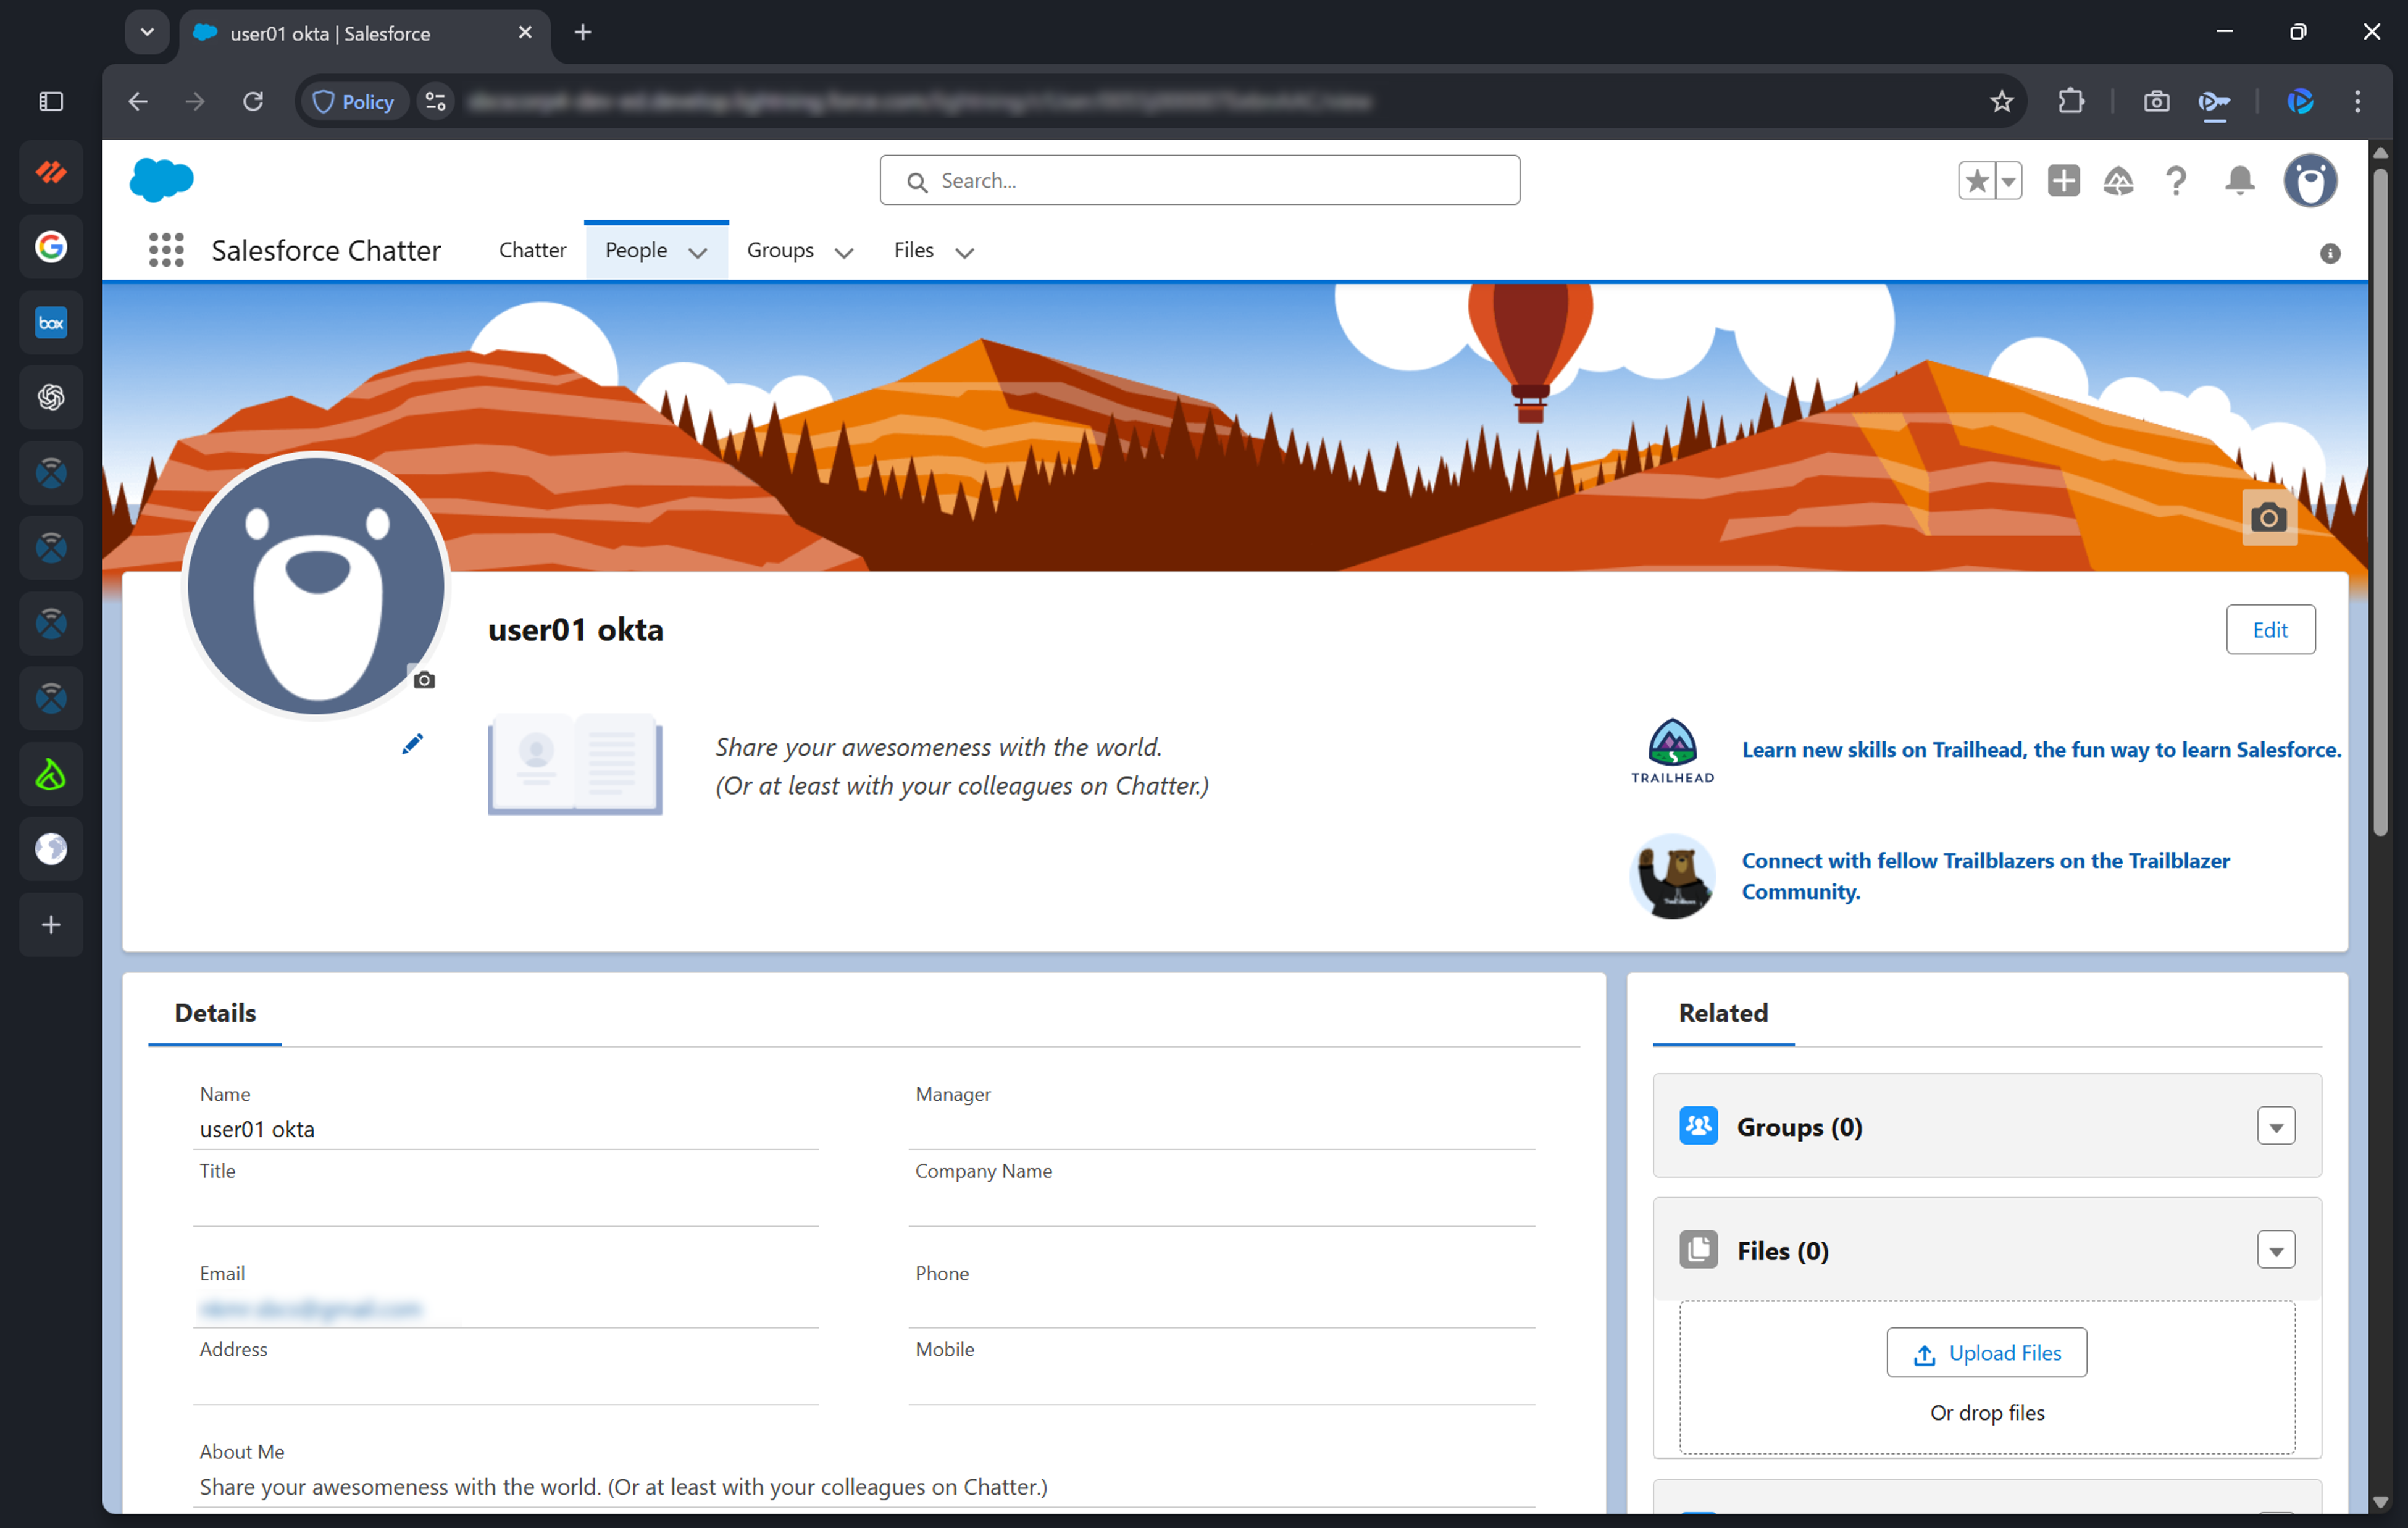This screenshot has height=1528, width=2408.
Task: Switch to the Chatter tab
Action: coord(532,250)
